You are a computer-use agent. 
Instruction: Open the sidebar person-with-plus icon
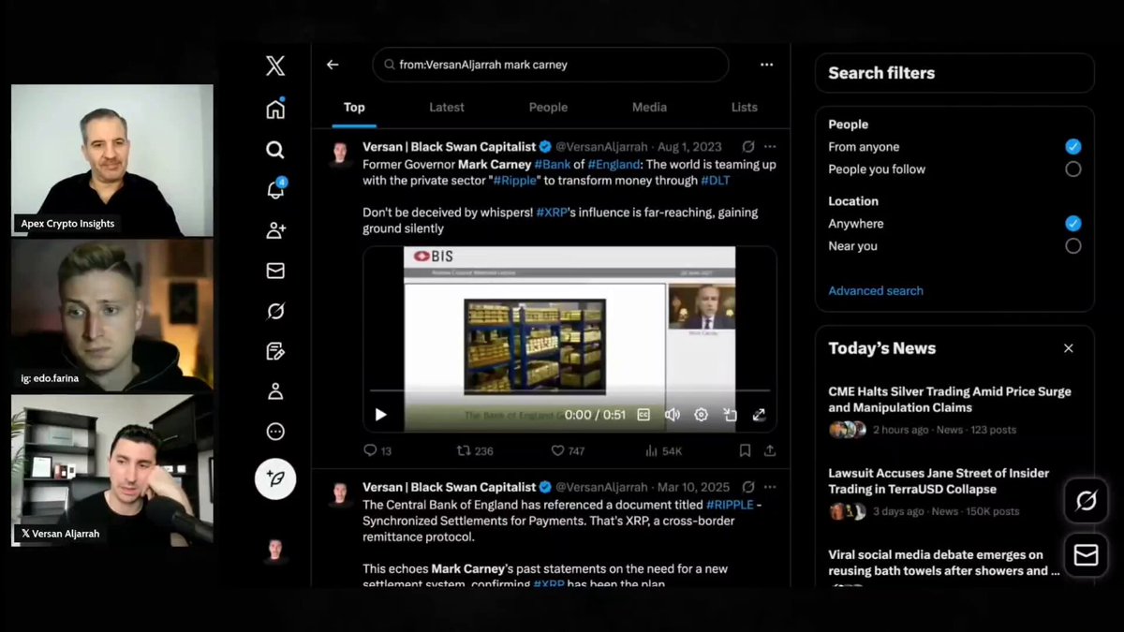pos(275,230)
